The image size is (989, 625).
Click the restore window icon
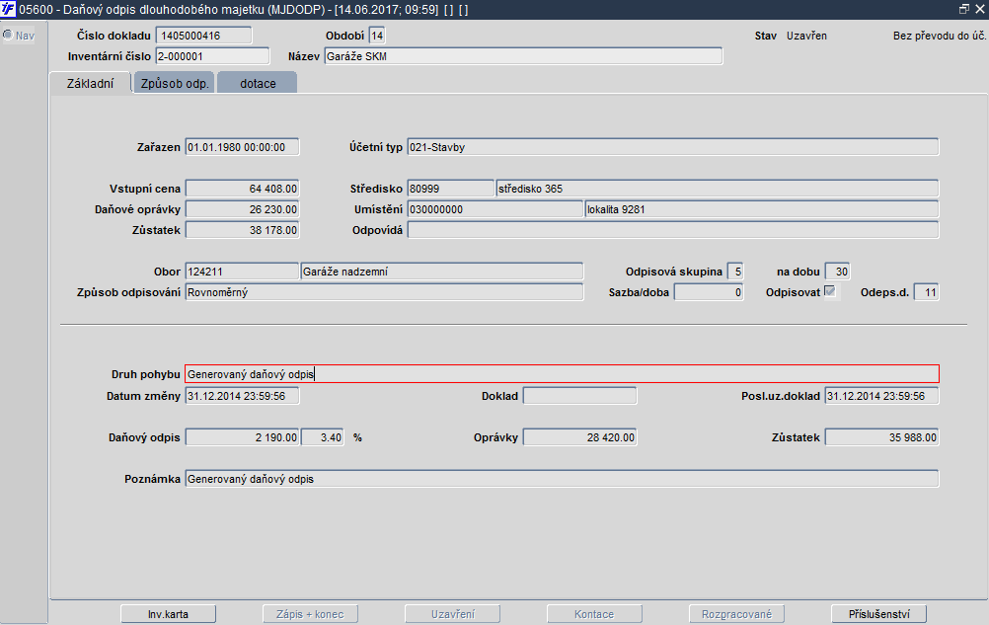coord(963,9)
